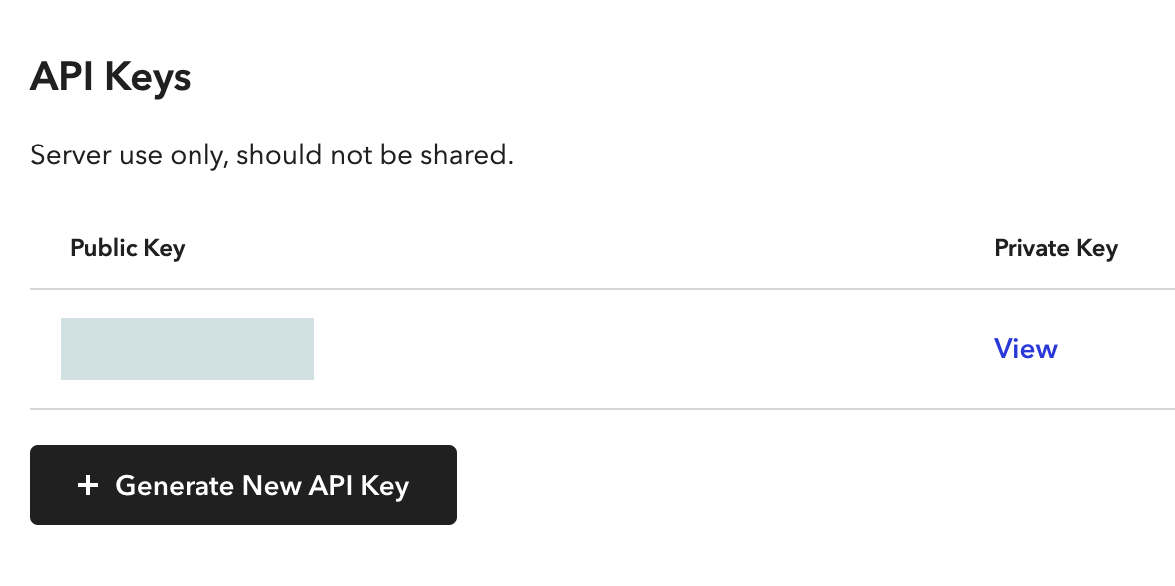
Task: Click the empty space in the key row
Action: (652, 349)
